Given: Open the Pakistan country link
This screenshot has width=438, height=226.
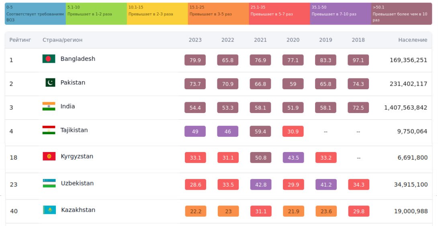Looking at the screenshot, I should click(73, 82).
